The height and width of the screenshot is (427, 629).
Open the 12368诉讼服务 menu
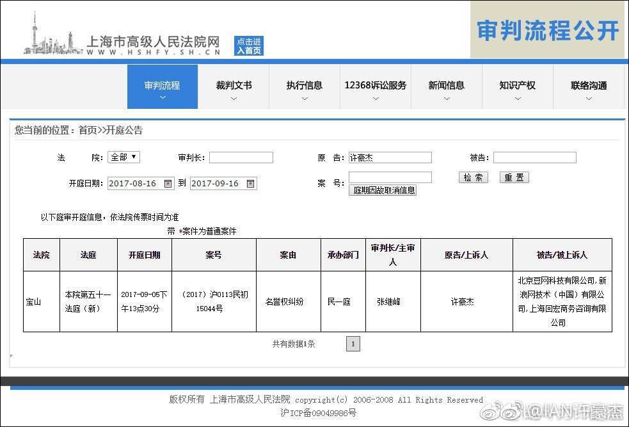(x=375, y=84)
